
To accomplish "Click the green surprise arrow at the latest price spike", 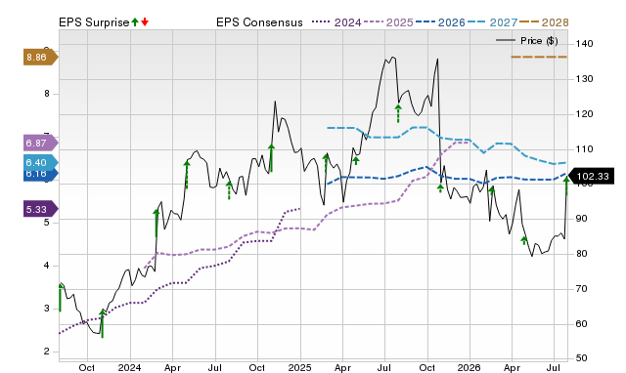I will (x=566, y=186).
